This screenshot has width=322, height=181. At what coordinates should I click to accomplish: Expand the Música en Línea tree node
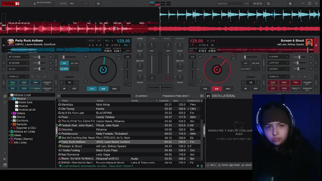pos(9,132)
